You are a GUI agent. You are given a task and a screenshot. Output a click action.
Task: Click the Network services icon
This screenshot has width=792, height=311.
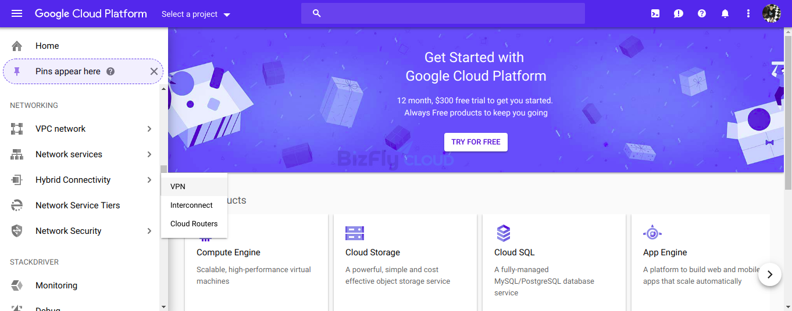pos(17,154)
